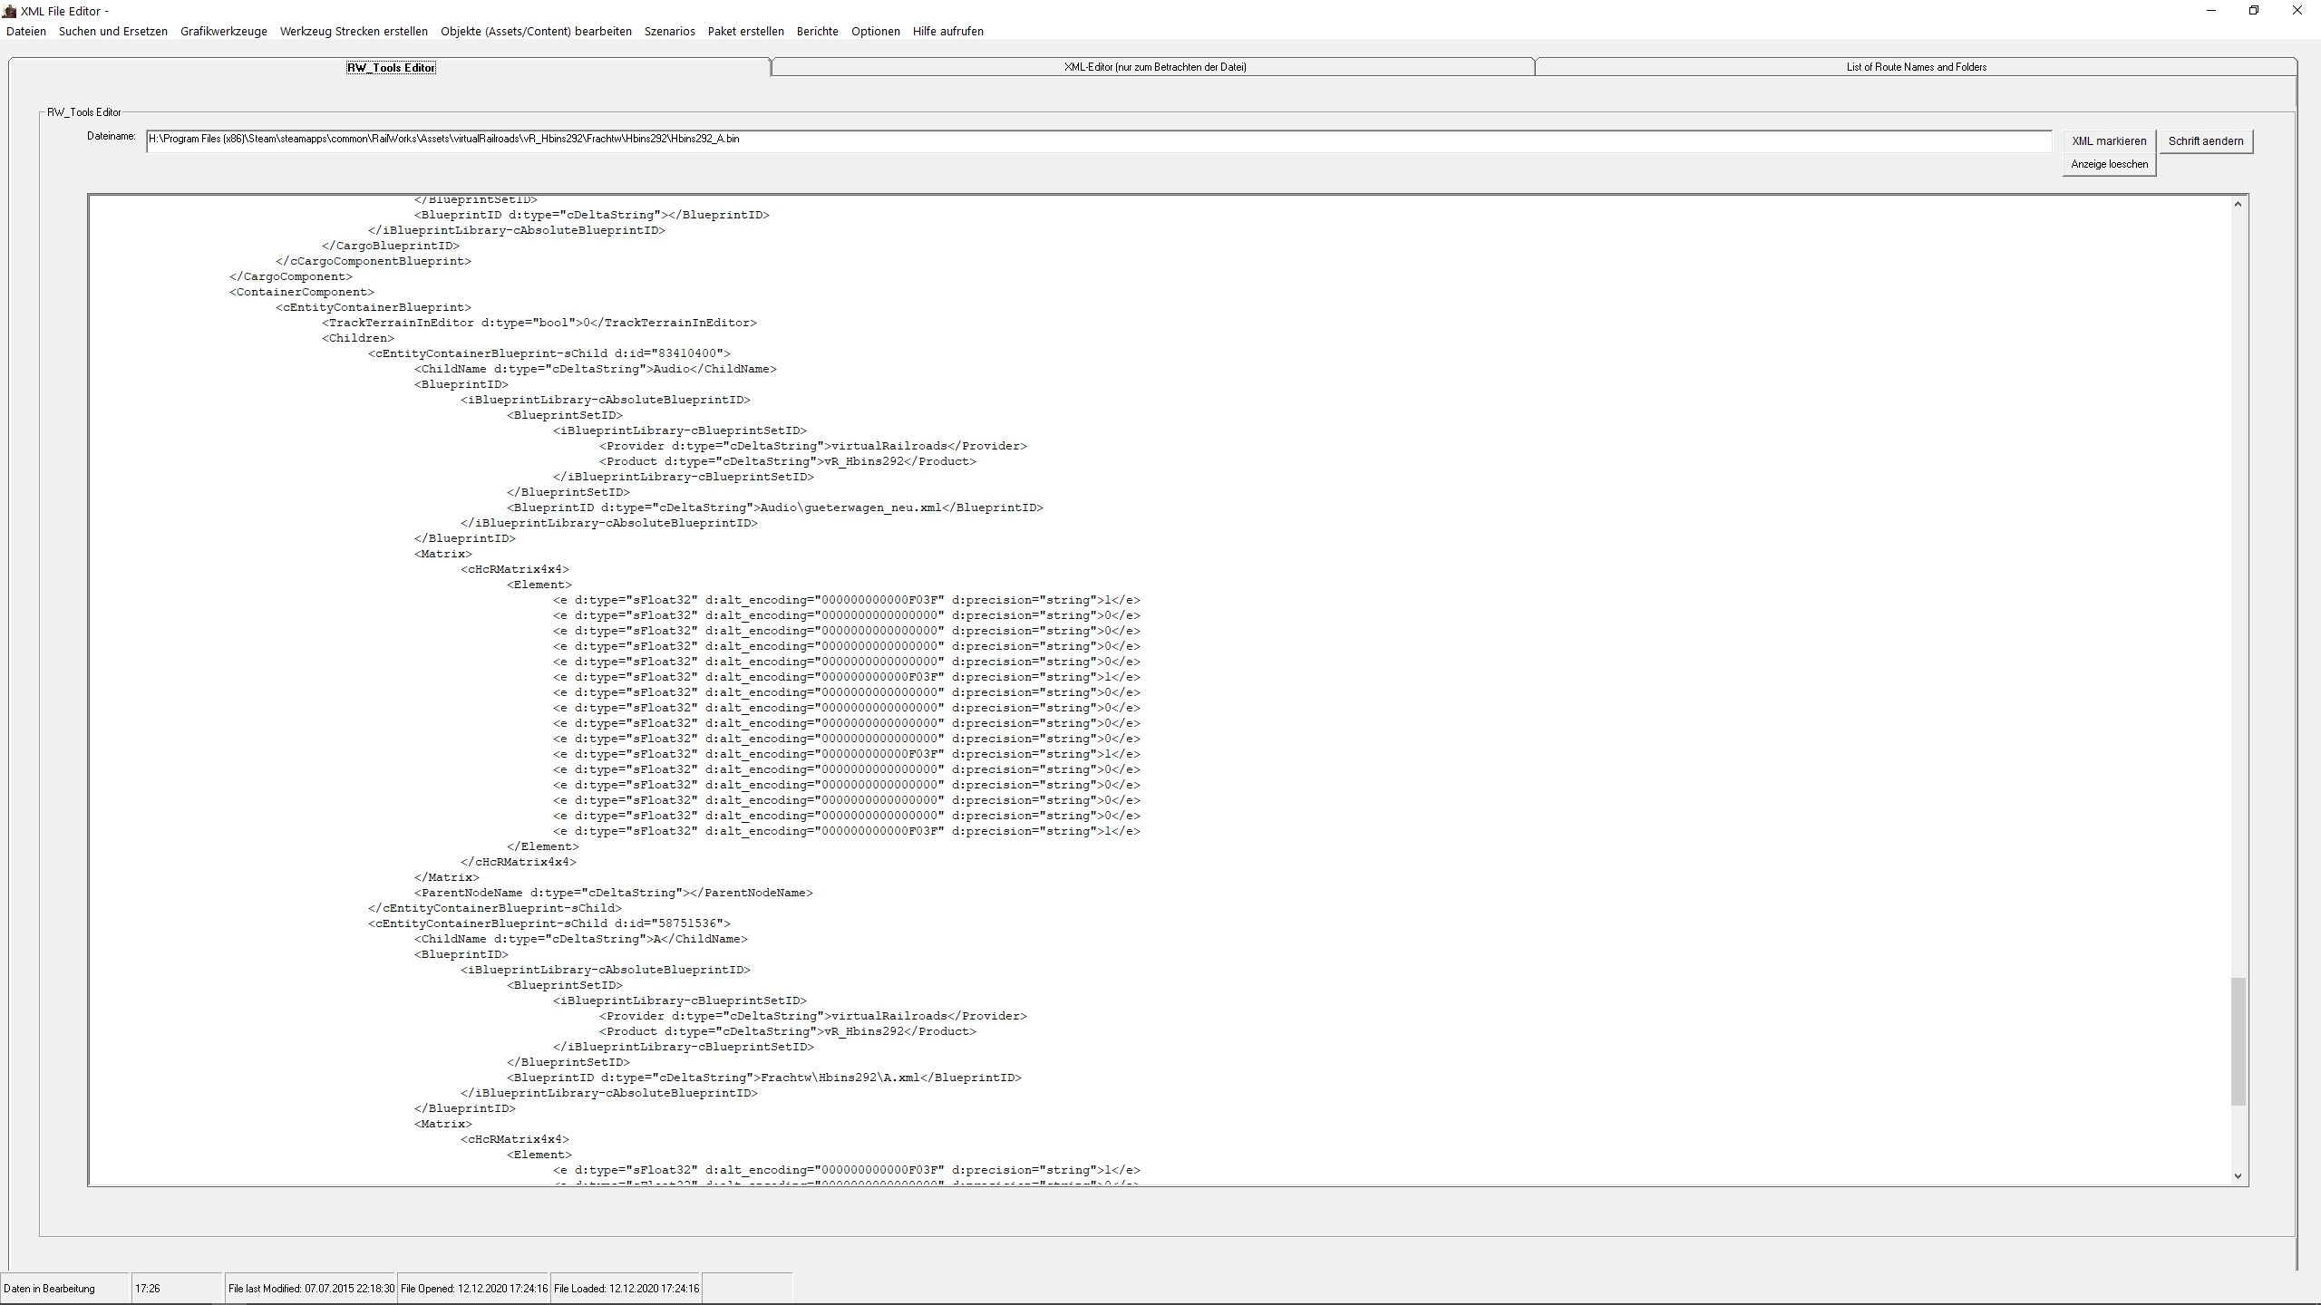Open Objekte (Assets/Content) bearbeiten menu
This screenshot has width=2321, height=1305.
536,31
